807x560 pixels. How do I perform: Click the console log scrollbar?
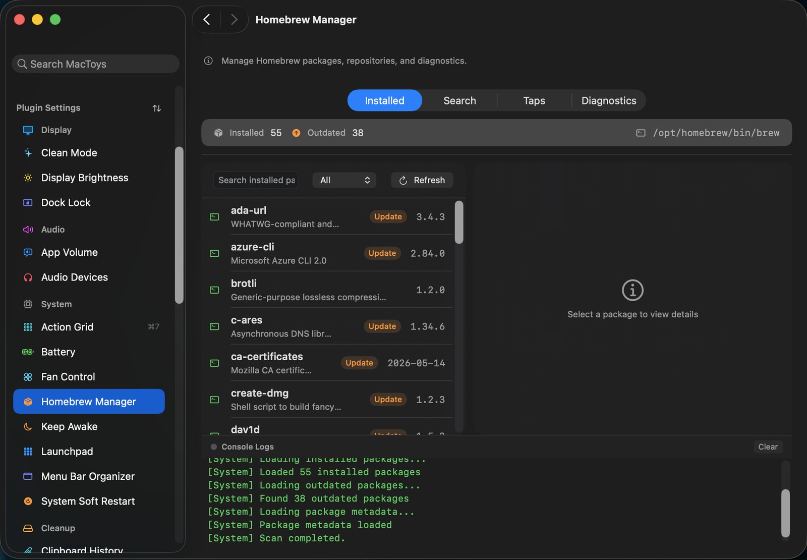[x=785, y=513]
